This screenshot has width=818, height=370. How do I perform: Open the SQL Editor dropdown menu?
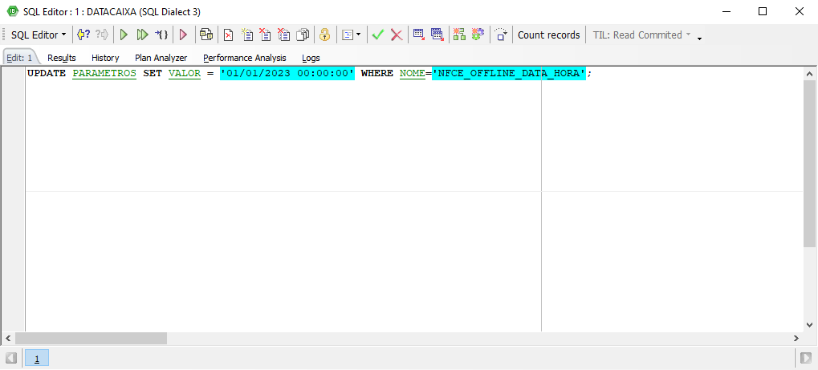39,35
